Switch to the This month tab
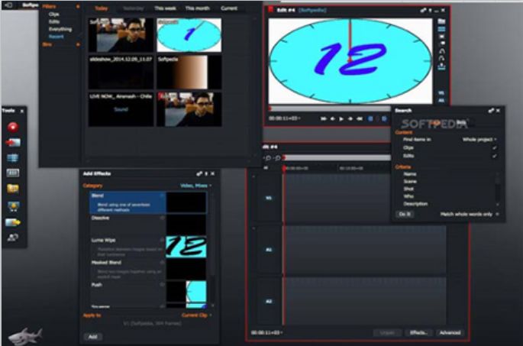 (x=198, y=8)
